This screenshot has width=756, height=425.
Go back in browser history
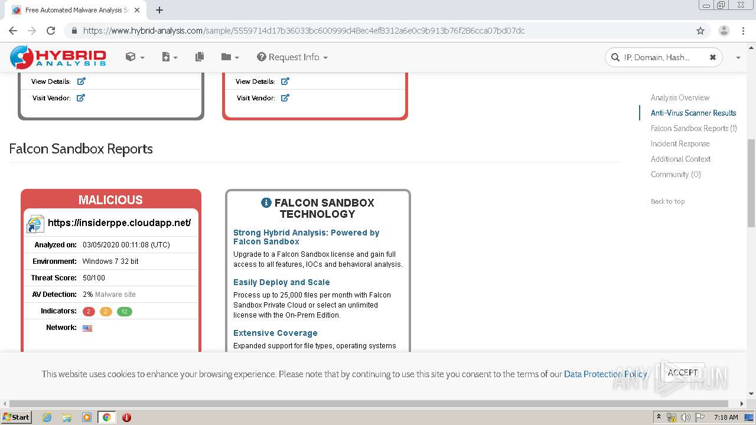(13, 31)
